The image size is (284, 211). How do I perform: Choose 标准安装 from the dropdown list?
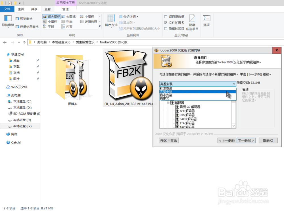click(198, 88)
